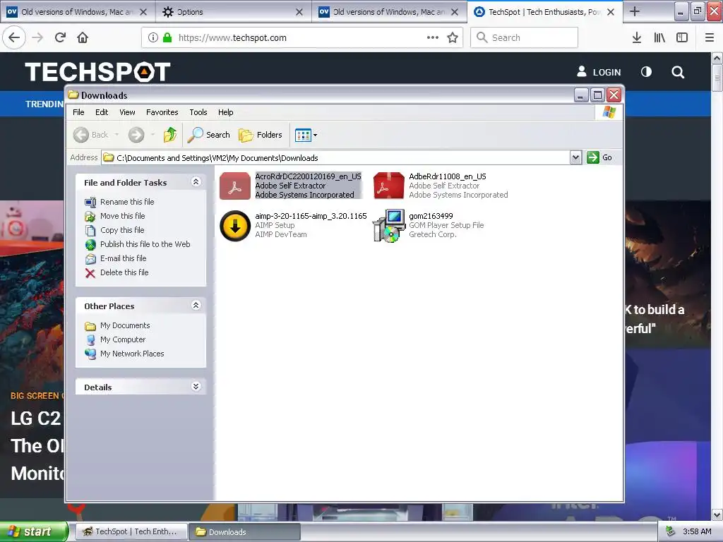Open the Edit menu
The image size is (723, 542).
(x=102, y=112)
